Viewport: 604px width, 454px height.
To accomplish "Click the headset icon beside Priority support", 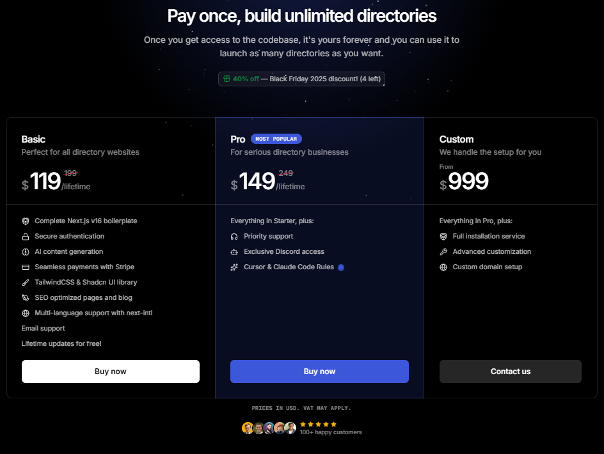I will point(234,237).
